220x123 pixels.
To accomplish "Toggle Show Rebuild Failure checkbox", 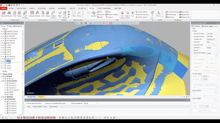I will tap(27, 103).
